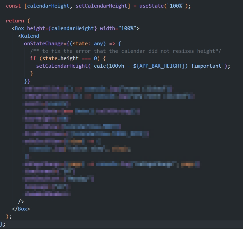Click the 'const' keyword

pos(13,6)
